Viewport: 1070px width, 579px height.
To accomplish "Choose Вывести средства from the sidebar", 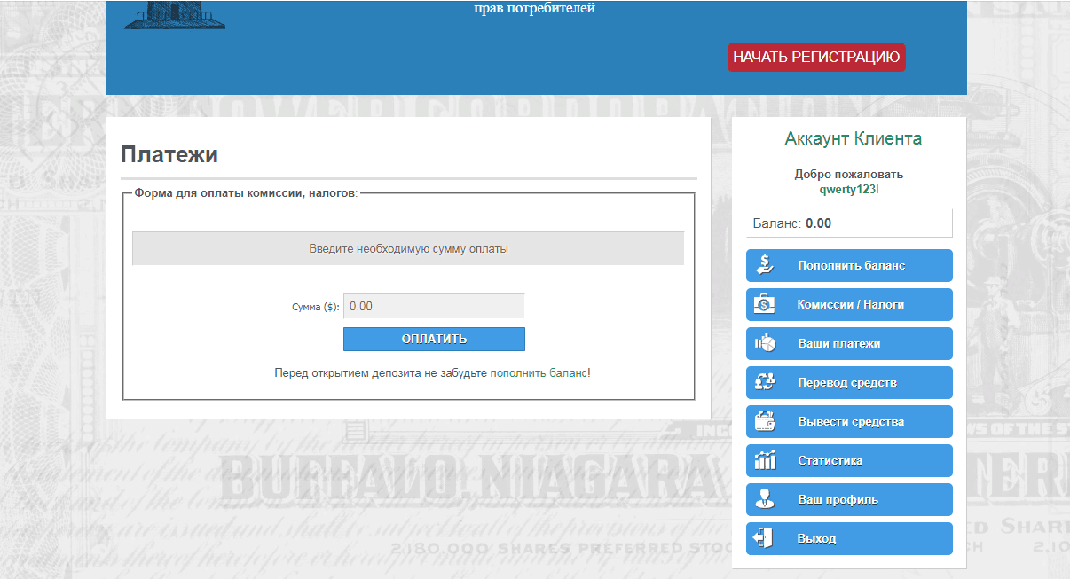I will tap(851, 421).
